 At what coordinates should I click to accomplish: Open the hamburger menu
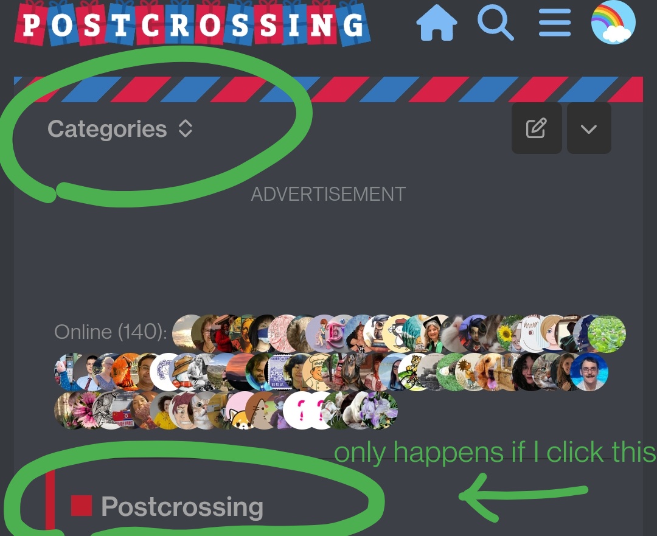pos(555,23)
